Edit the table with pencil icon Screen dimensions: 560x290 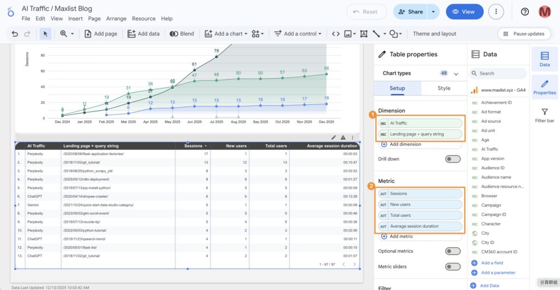pos(333,137)
